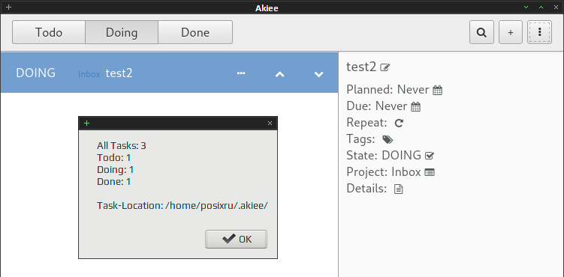Viewport: 564px width, 277px height.
Task: Add a new task with plus button
Action: point(511,32)
